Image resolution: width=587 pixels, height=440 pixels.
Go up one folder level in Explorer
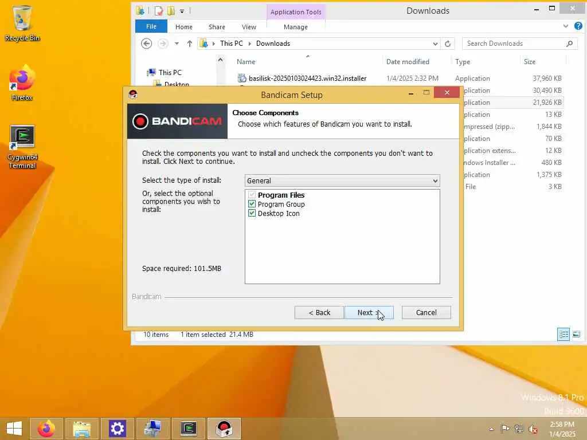click(x=189, y=44)
